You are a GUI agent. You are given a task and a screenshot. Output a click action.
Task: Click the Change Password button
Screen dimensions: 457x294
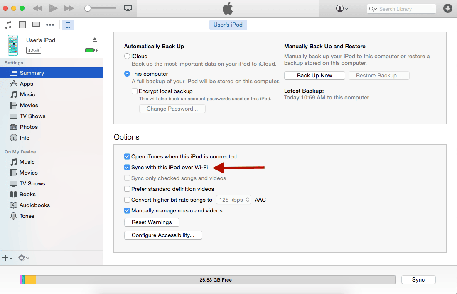(x=172, y=109)
